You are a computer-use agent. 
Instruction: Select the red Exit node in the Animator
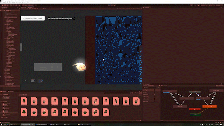point(195,109)
